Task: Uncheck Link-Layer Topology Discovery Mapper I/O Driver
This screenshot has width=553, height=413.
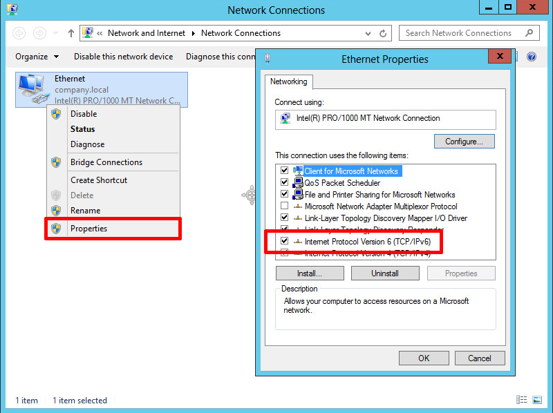Action: coord(284,218)
